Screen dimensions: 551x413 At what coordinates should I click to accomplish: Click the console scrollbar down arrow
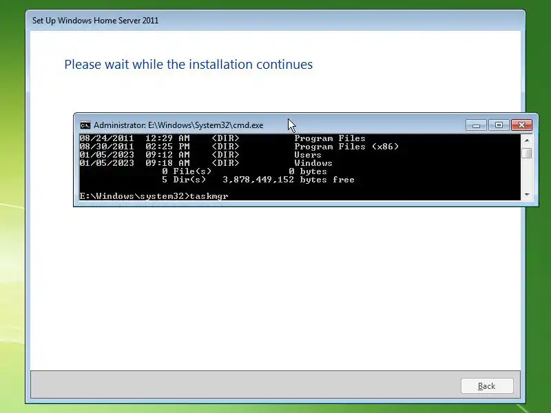(526, 195)
